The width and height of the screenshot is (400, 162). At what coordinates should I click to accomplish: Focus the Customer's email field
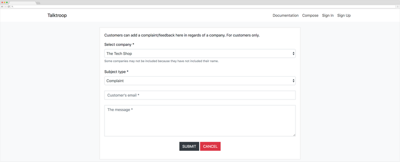(200, 95)
